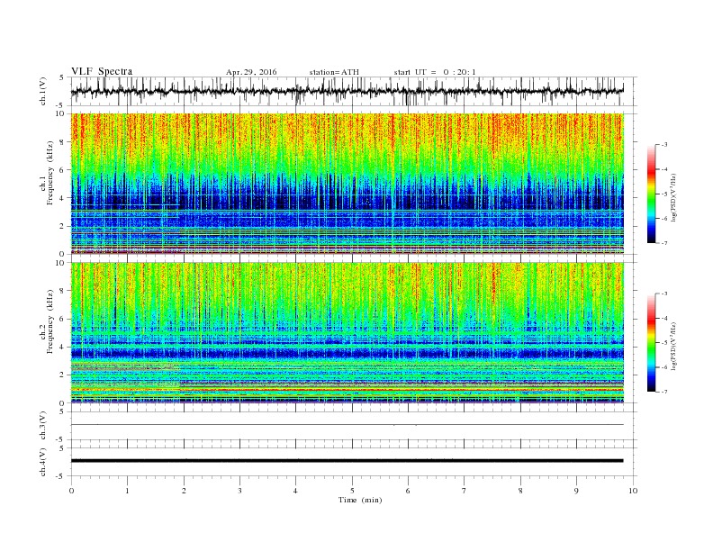Click the 'VLF Spectra' title text

pyautogui.click(x=102, y=71)
